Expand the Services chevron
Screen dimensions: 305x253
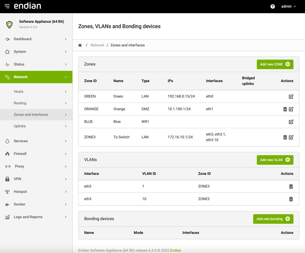(x=66, y=141)
